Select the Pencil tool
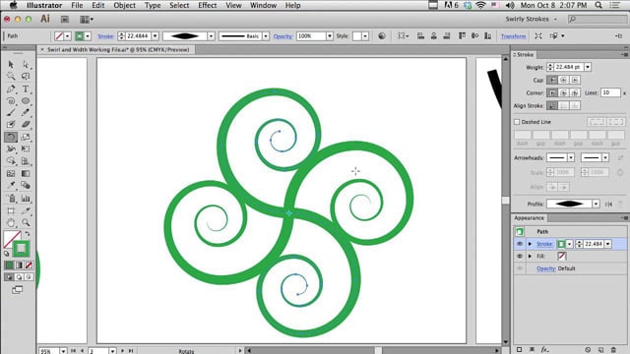630x354 pixels. click(26, 113)
